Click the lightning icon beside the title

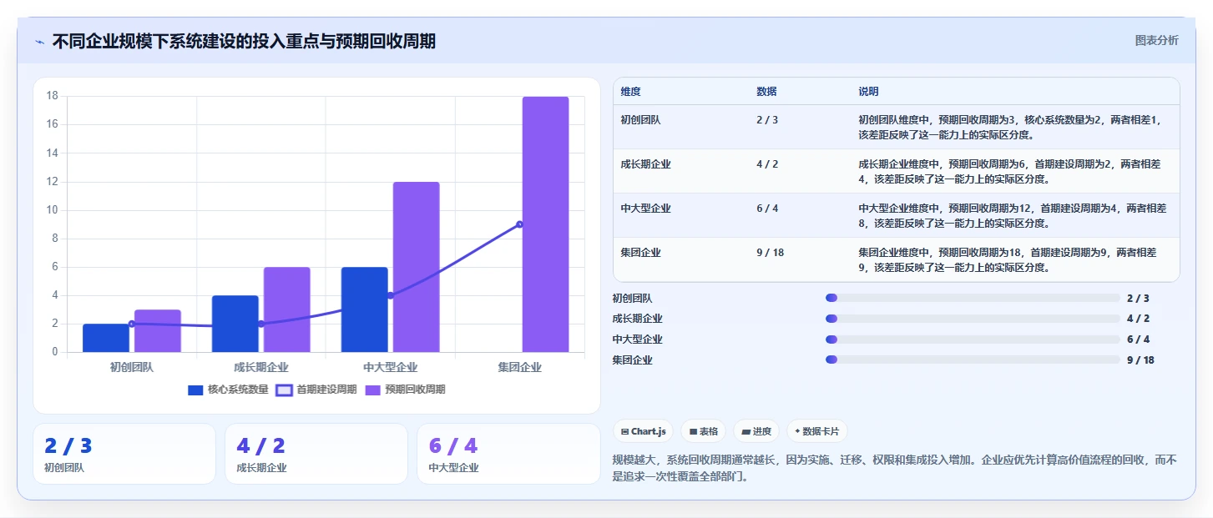[39, 42]
